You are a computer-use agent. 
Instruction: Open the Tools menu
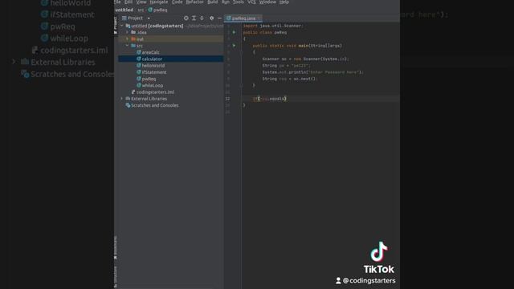239,2
